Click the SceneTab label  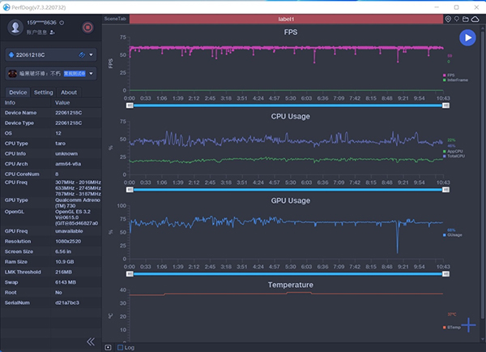[x=116, y=18]
